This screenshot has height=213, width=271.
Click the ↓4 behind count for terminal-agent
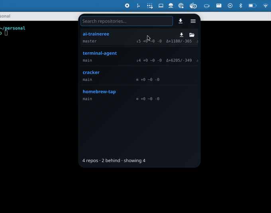coord(138,60)
